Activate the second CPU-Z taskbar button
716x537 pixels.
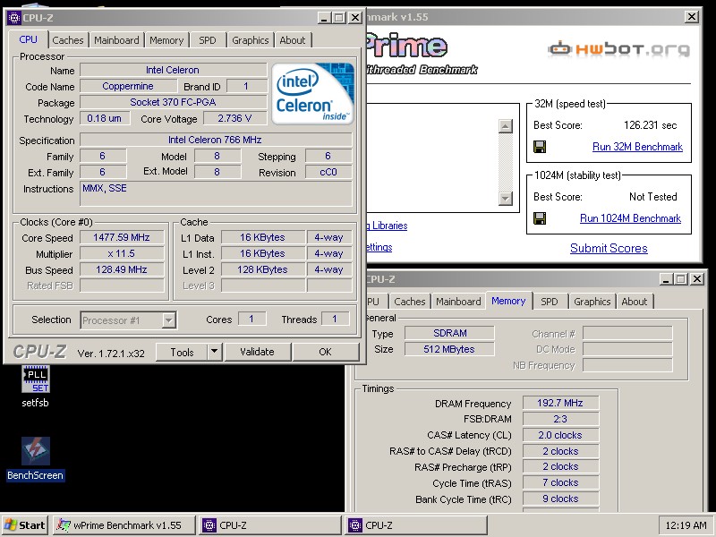(x=416, y=525)
